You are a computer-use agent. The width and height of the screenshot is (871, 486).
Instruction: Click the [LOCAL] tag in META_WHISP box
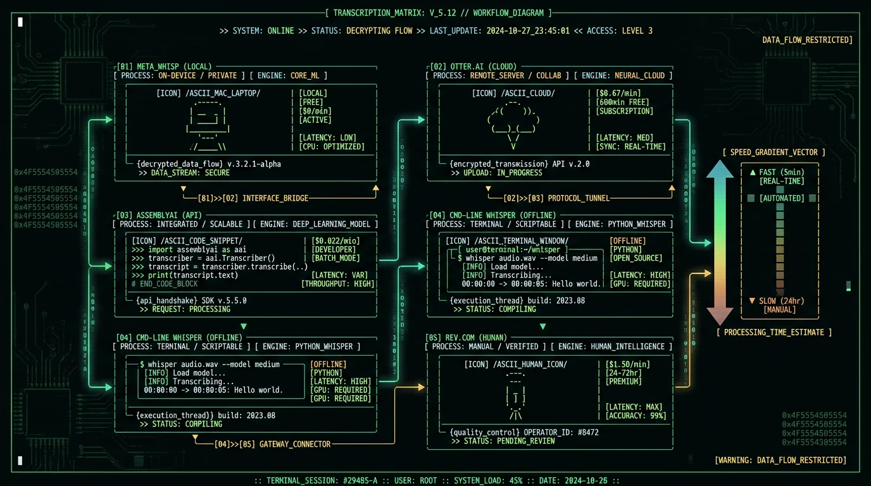tap(313, 93)
